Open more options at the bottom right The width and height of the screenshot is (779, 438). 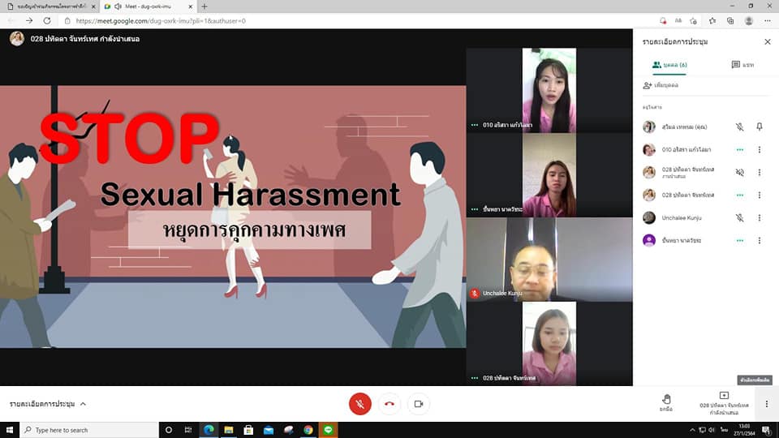click(767, 404)
